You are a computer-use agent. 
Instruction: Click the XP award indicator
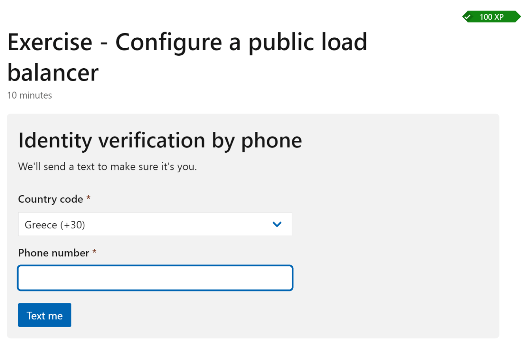pos(491,17)
